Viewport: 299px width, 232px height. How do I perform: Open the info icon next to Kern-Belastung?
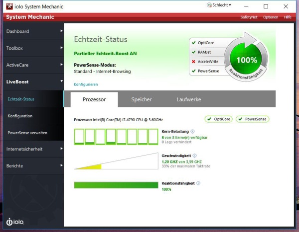pos(192,132)
